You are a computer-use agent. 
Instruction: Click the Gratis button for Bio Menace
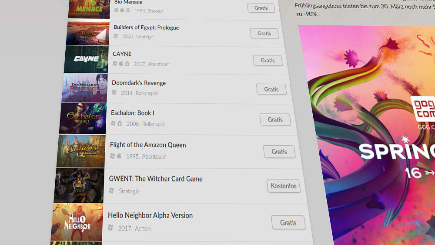tap(261, 8)
